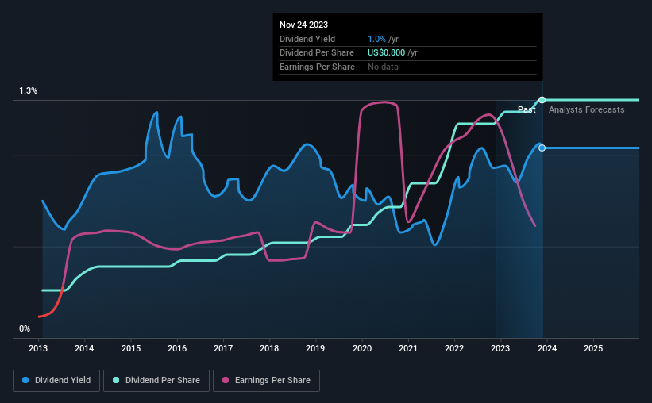This screenshot has height=403, width=652.
Task: Click the teal Dividend Per Share data point marker
Action: pyautogui.click(x=542, y=100)
